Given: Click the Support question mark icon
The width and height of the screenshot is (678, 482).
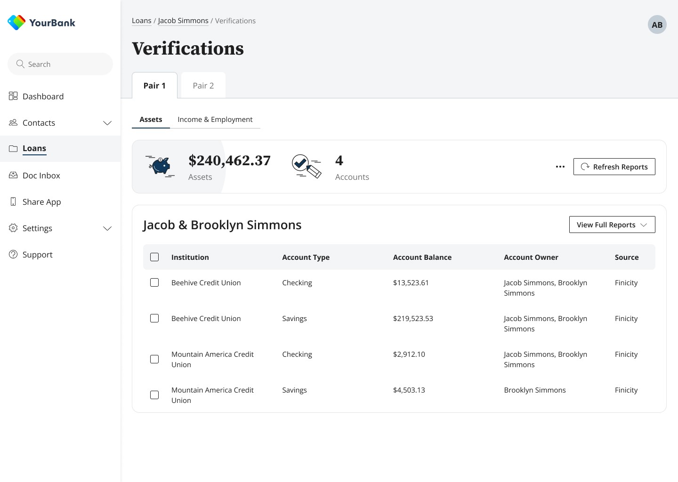Looking at the screenshot, I should (x=13, y=254).
